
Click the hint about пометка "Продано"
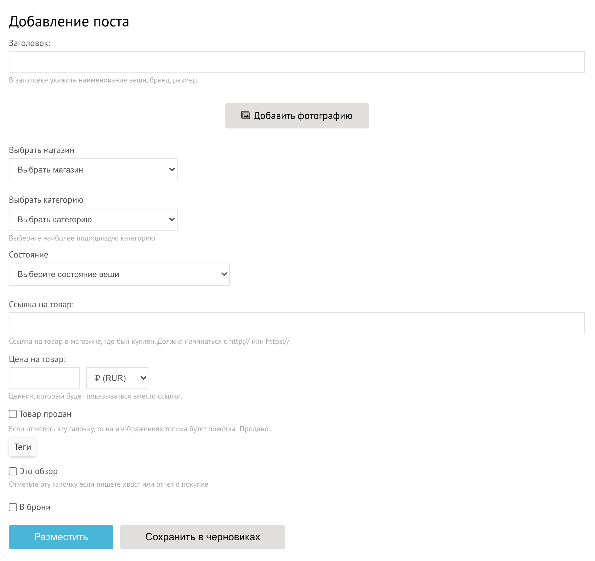point(140,429)
